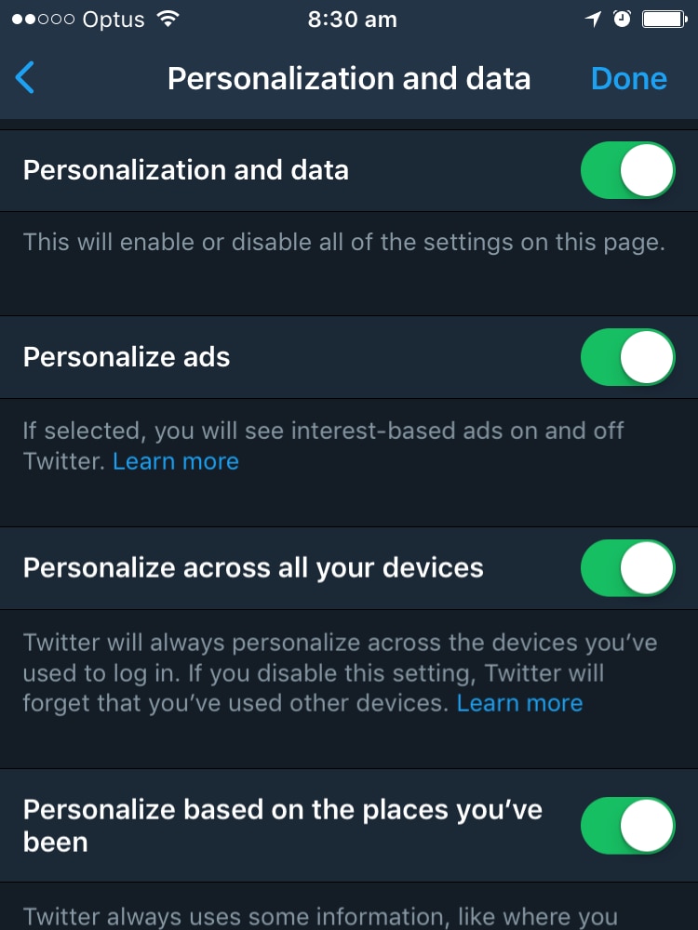Open Learn more link about interest-based ads
698x930 pixels.
pyautogui.click(x=176, y=461)
